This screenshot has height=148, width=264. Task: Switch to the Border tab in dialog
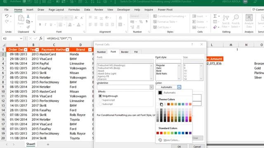[125, 52]
